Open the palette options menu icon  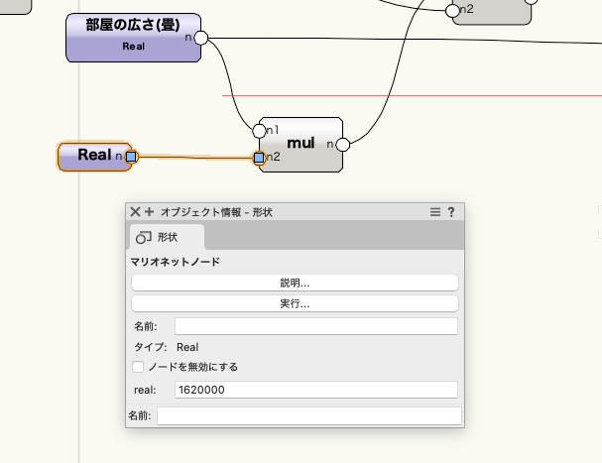tap(434, 212)
